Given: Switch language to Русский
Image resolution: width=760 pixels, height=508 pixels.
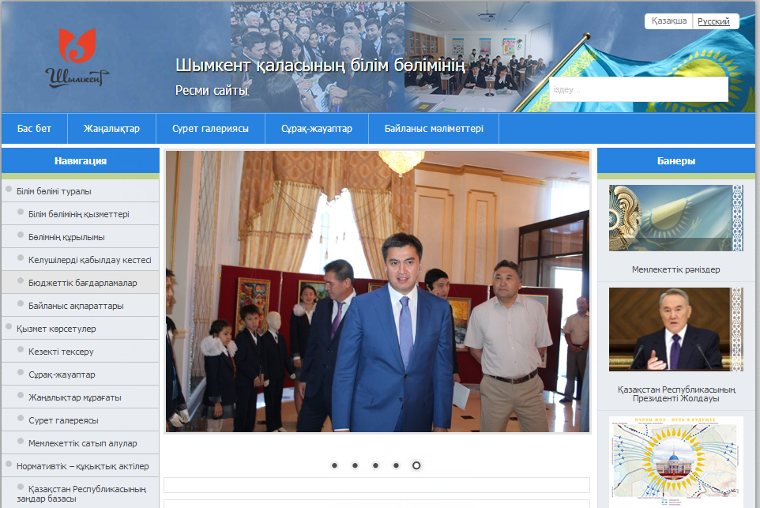Looking at the screenshot, I should [x=713, y=21].
